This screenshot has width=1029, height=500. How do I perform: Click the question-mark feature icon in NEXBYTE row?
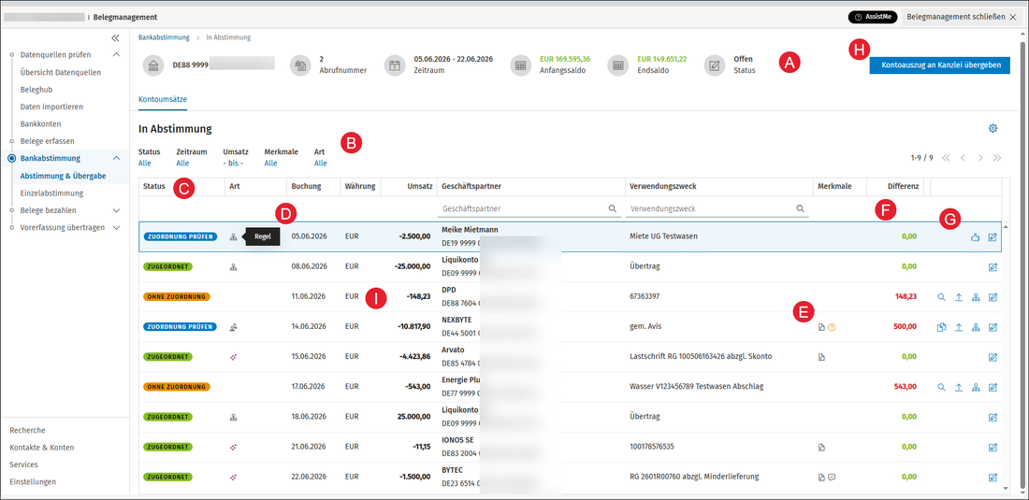[832, 327]
